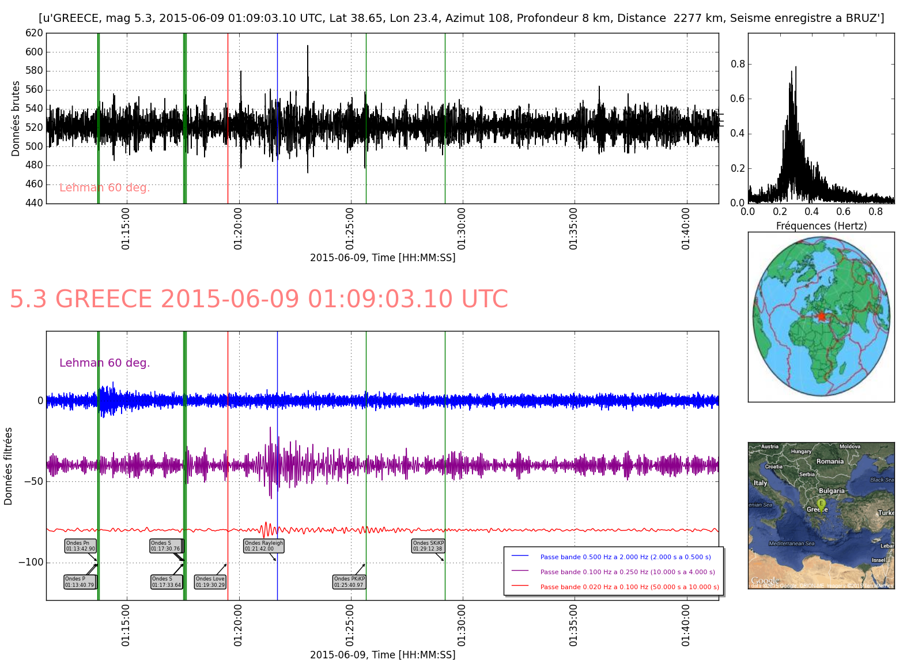The width and height of the screenshot is (922, 667).
Task: Click the blue line swatch in legend
Action: pos(520,556)
